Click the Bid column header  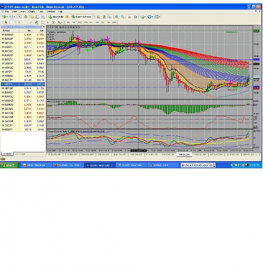coord(25,30)
